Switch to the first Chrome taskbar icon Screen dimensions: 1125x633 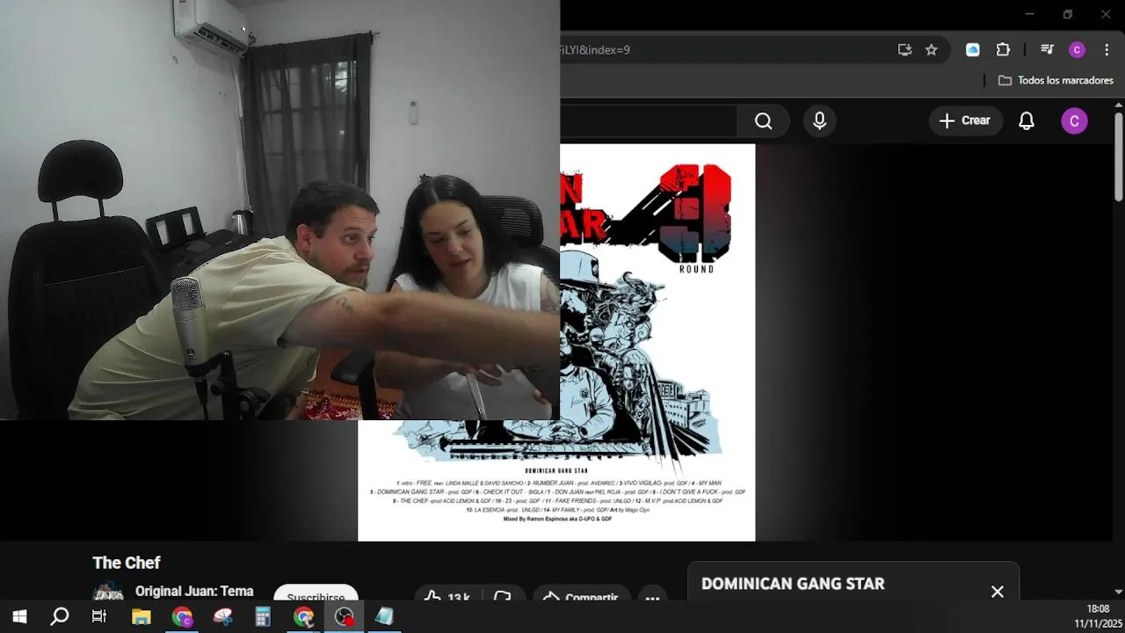pos(182,616)
